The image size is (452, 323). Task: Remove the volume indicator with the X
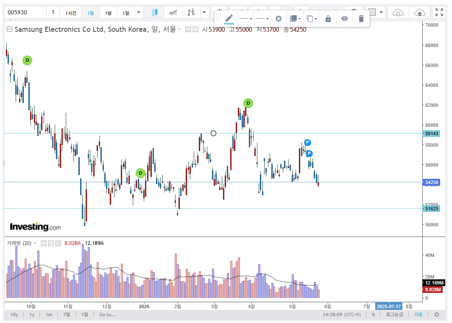click(x=58, y=243)
